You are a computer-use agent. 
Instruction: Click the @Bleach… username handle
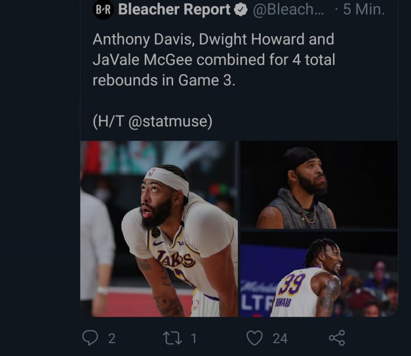[288, 10]
